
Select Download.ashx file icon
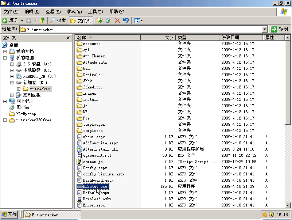coord(79,199)
